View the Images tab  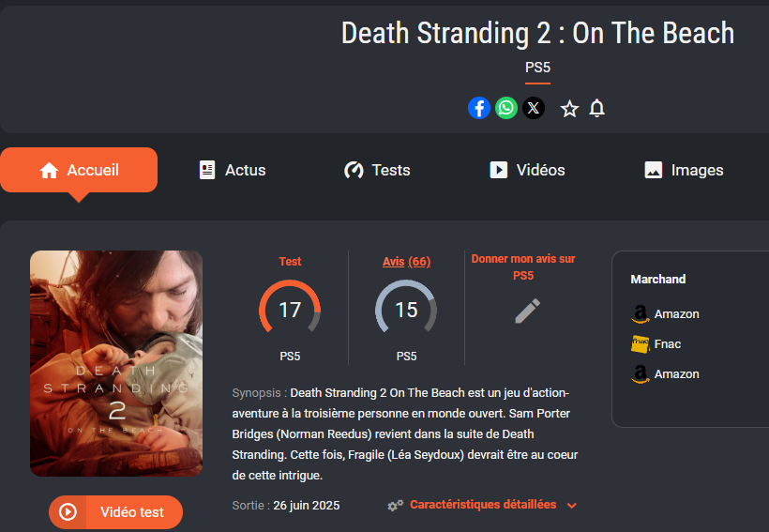pos(684,170)
